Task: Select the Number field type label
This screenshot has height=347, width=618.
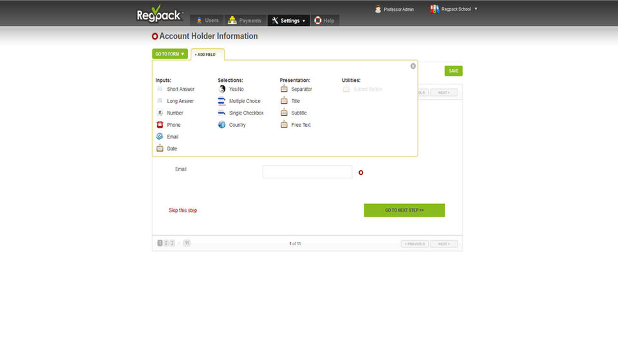Action: point(175,113)
